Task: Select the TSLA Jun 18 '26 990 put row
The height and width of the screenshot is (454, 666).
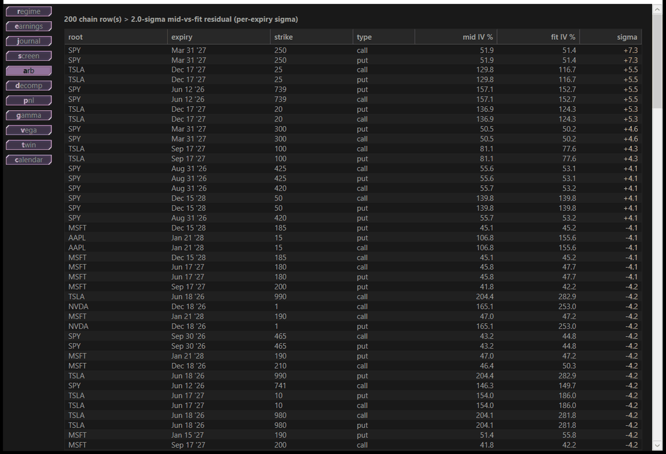Action: [353, 376]
